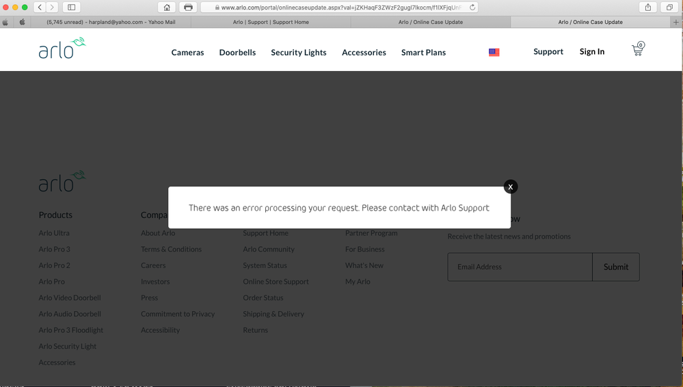Screen dimensions: 683x387
Task: Open the Share icon in Safari
Action: pyautogui.click(x=648, y=7)
